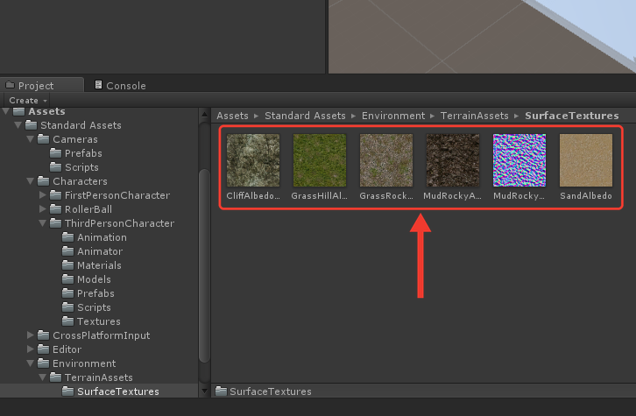Click the ThirdPersonCharacter folder icon
The image size is (636, 416).
pyautogui.click(x=55, y=223)
